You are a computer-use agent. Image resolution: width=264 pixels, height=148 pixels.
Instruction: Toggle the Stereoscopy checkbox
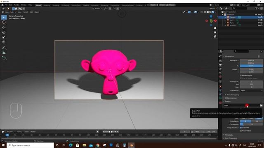[226, 98]
